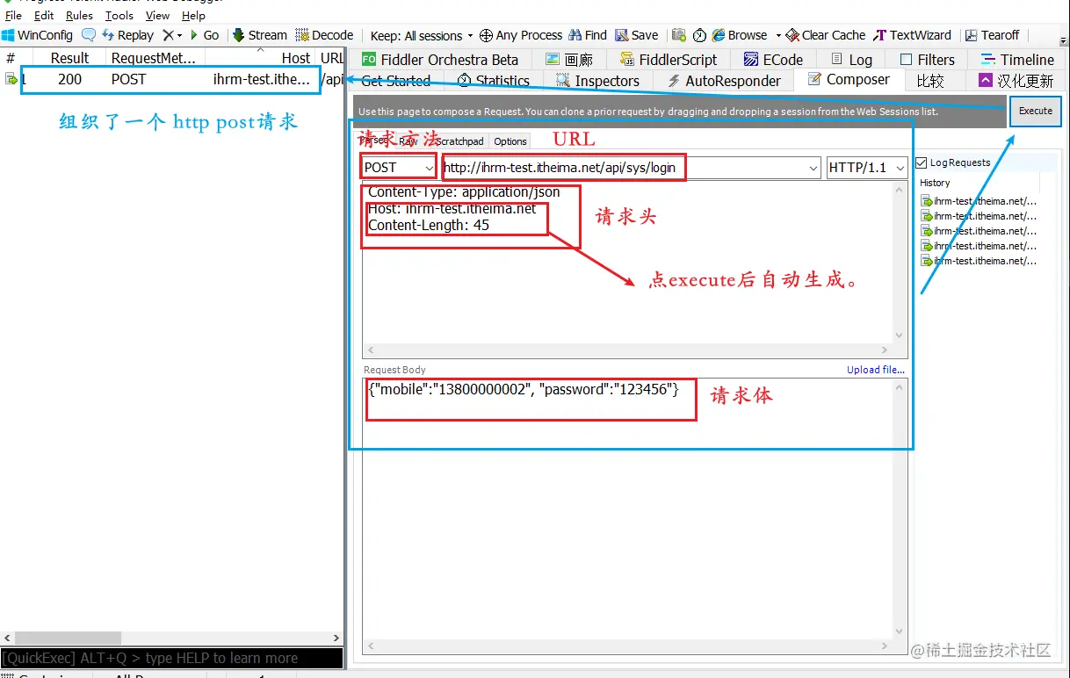The height and width of the screenshot is (678, 1070).
Task: Open the Edit menu
Action: point(44,16)
